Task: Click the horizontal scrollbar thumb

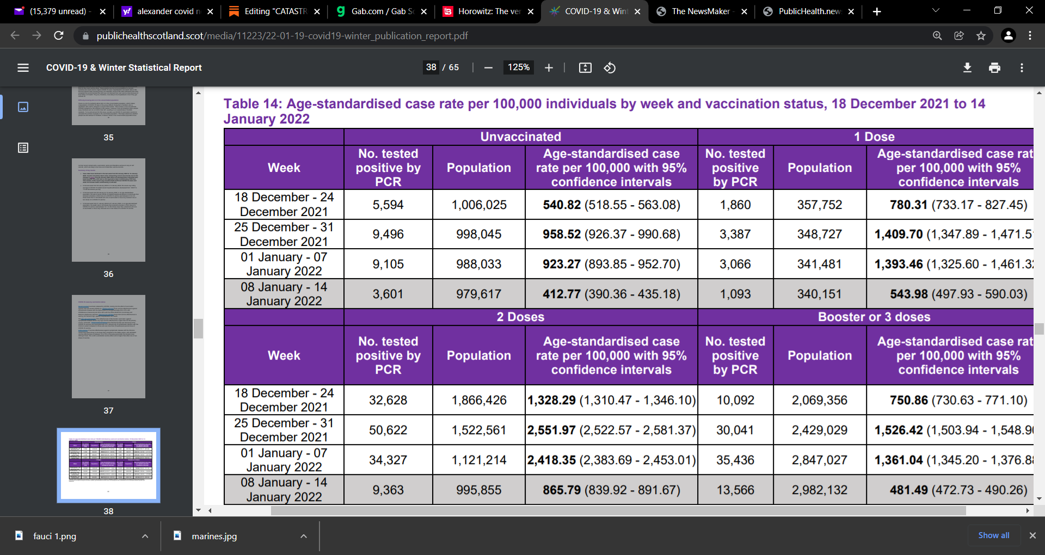Action: [x=618, y=510]
